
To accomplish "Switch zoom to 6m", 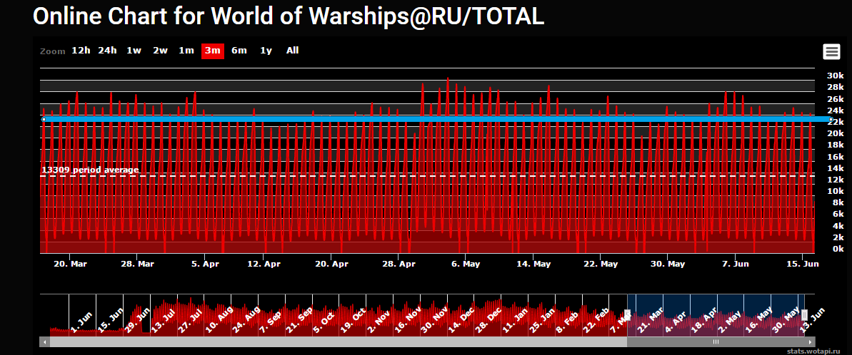I will [x=239, y=51].
